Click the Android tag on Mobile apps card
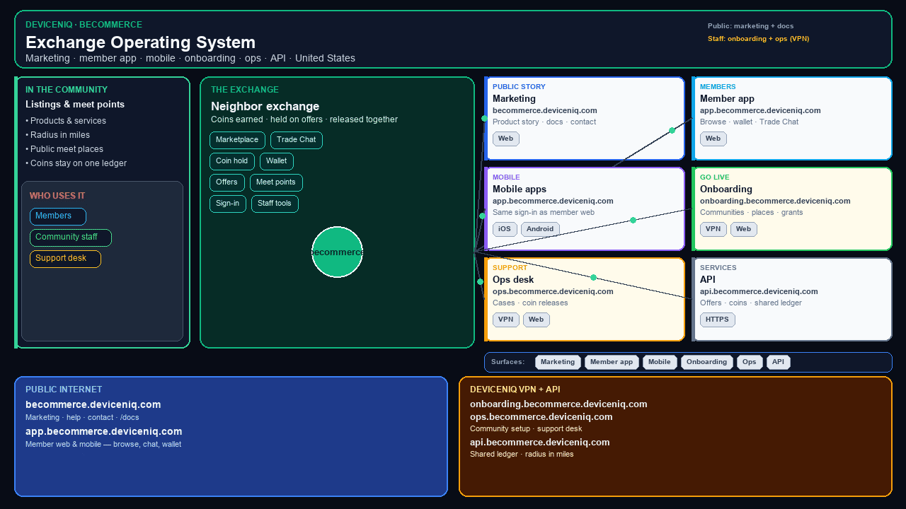906x509 pixels. [540, 229]
